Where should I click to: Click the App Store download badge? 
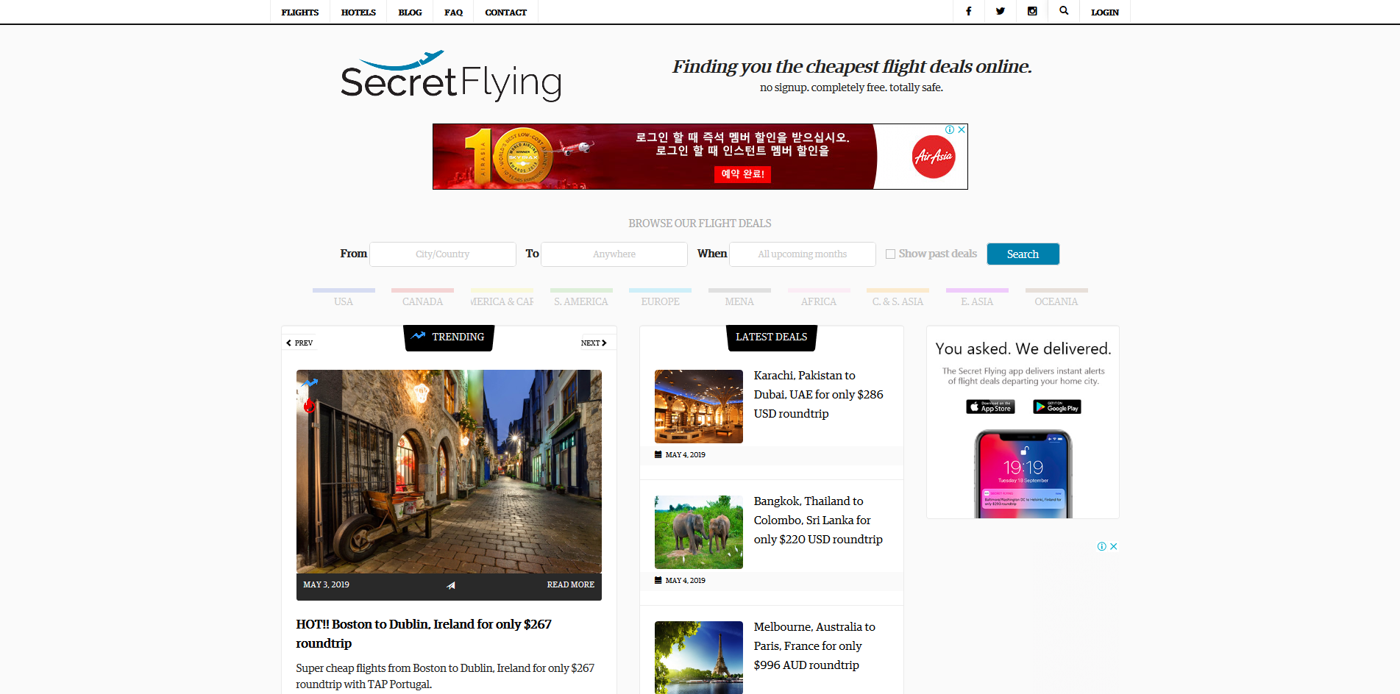(x=990, y=407)
